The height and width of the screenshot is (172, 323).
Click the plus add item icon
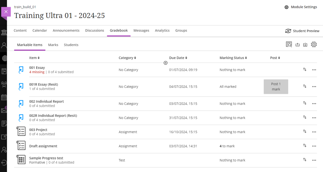pyautogui.click(x=165, y=63)
